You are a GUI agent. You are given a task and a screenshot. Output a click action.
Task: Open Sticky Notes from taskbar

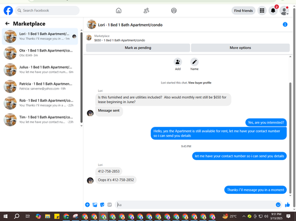(x=57, y=216)
